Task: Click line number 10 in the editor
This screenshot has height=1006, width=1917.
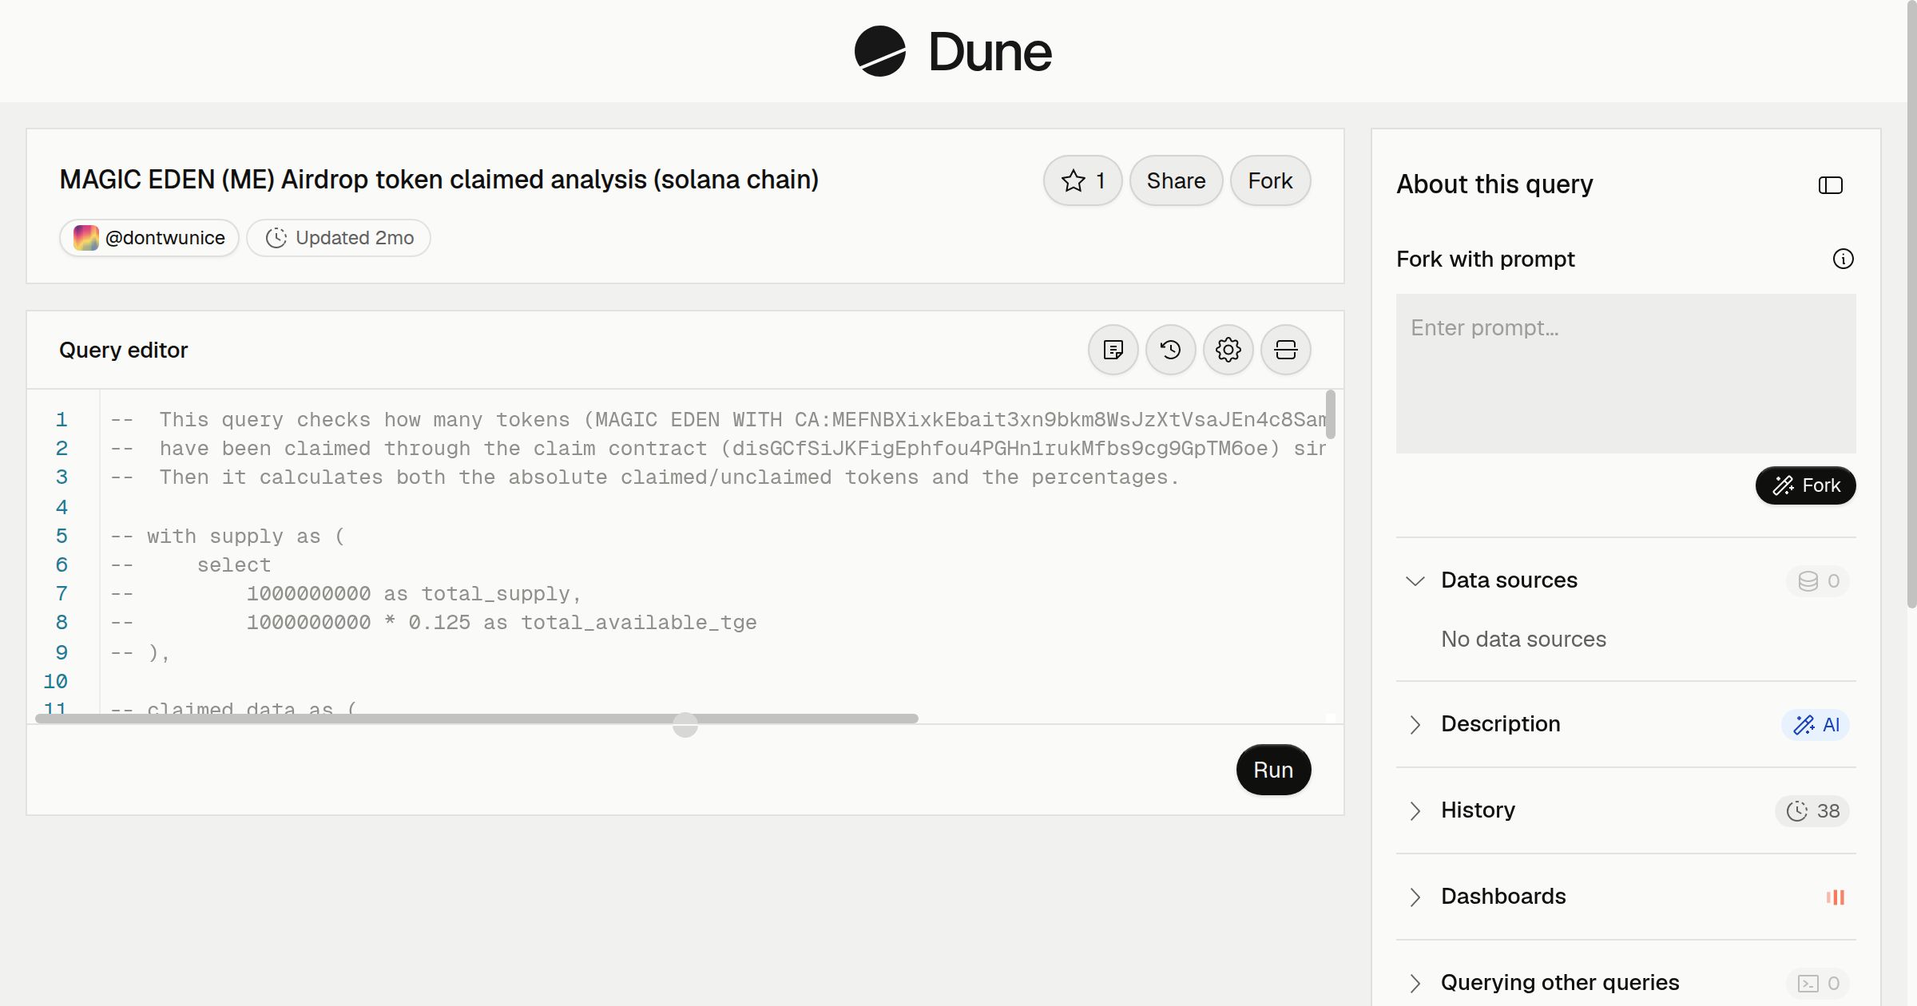Action: [x=55, y=682]
